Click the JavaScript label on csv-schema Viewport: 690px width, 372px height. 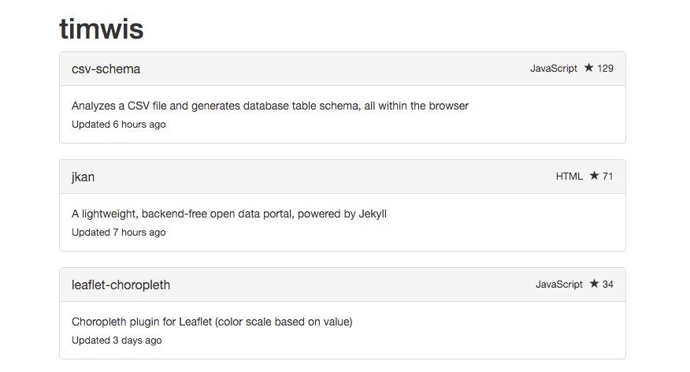tap(554, 69)
